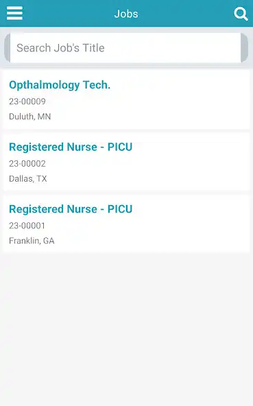253x406 pixels.
Task: Click teal header bar left of Jobs title
Action: 69,14
